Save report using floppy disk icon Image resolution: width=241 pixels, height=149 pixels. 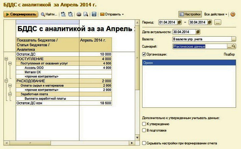coord(94,14)
